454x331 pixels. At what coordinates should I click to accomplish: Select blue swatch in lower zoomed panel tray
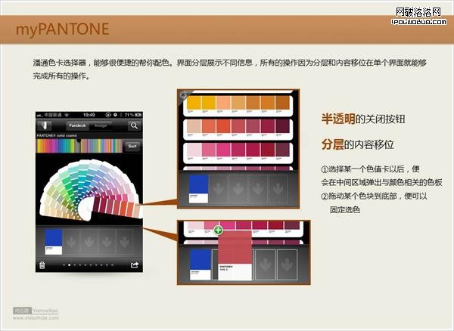pos(200,264)
